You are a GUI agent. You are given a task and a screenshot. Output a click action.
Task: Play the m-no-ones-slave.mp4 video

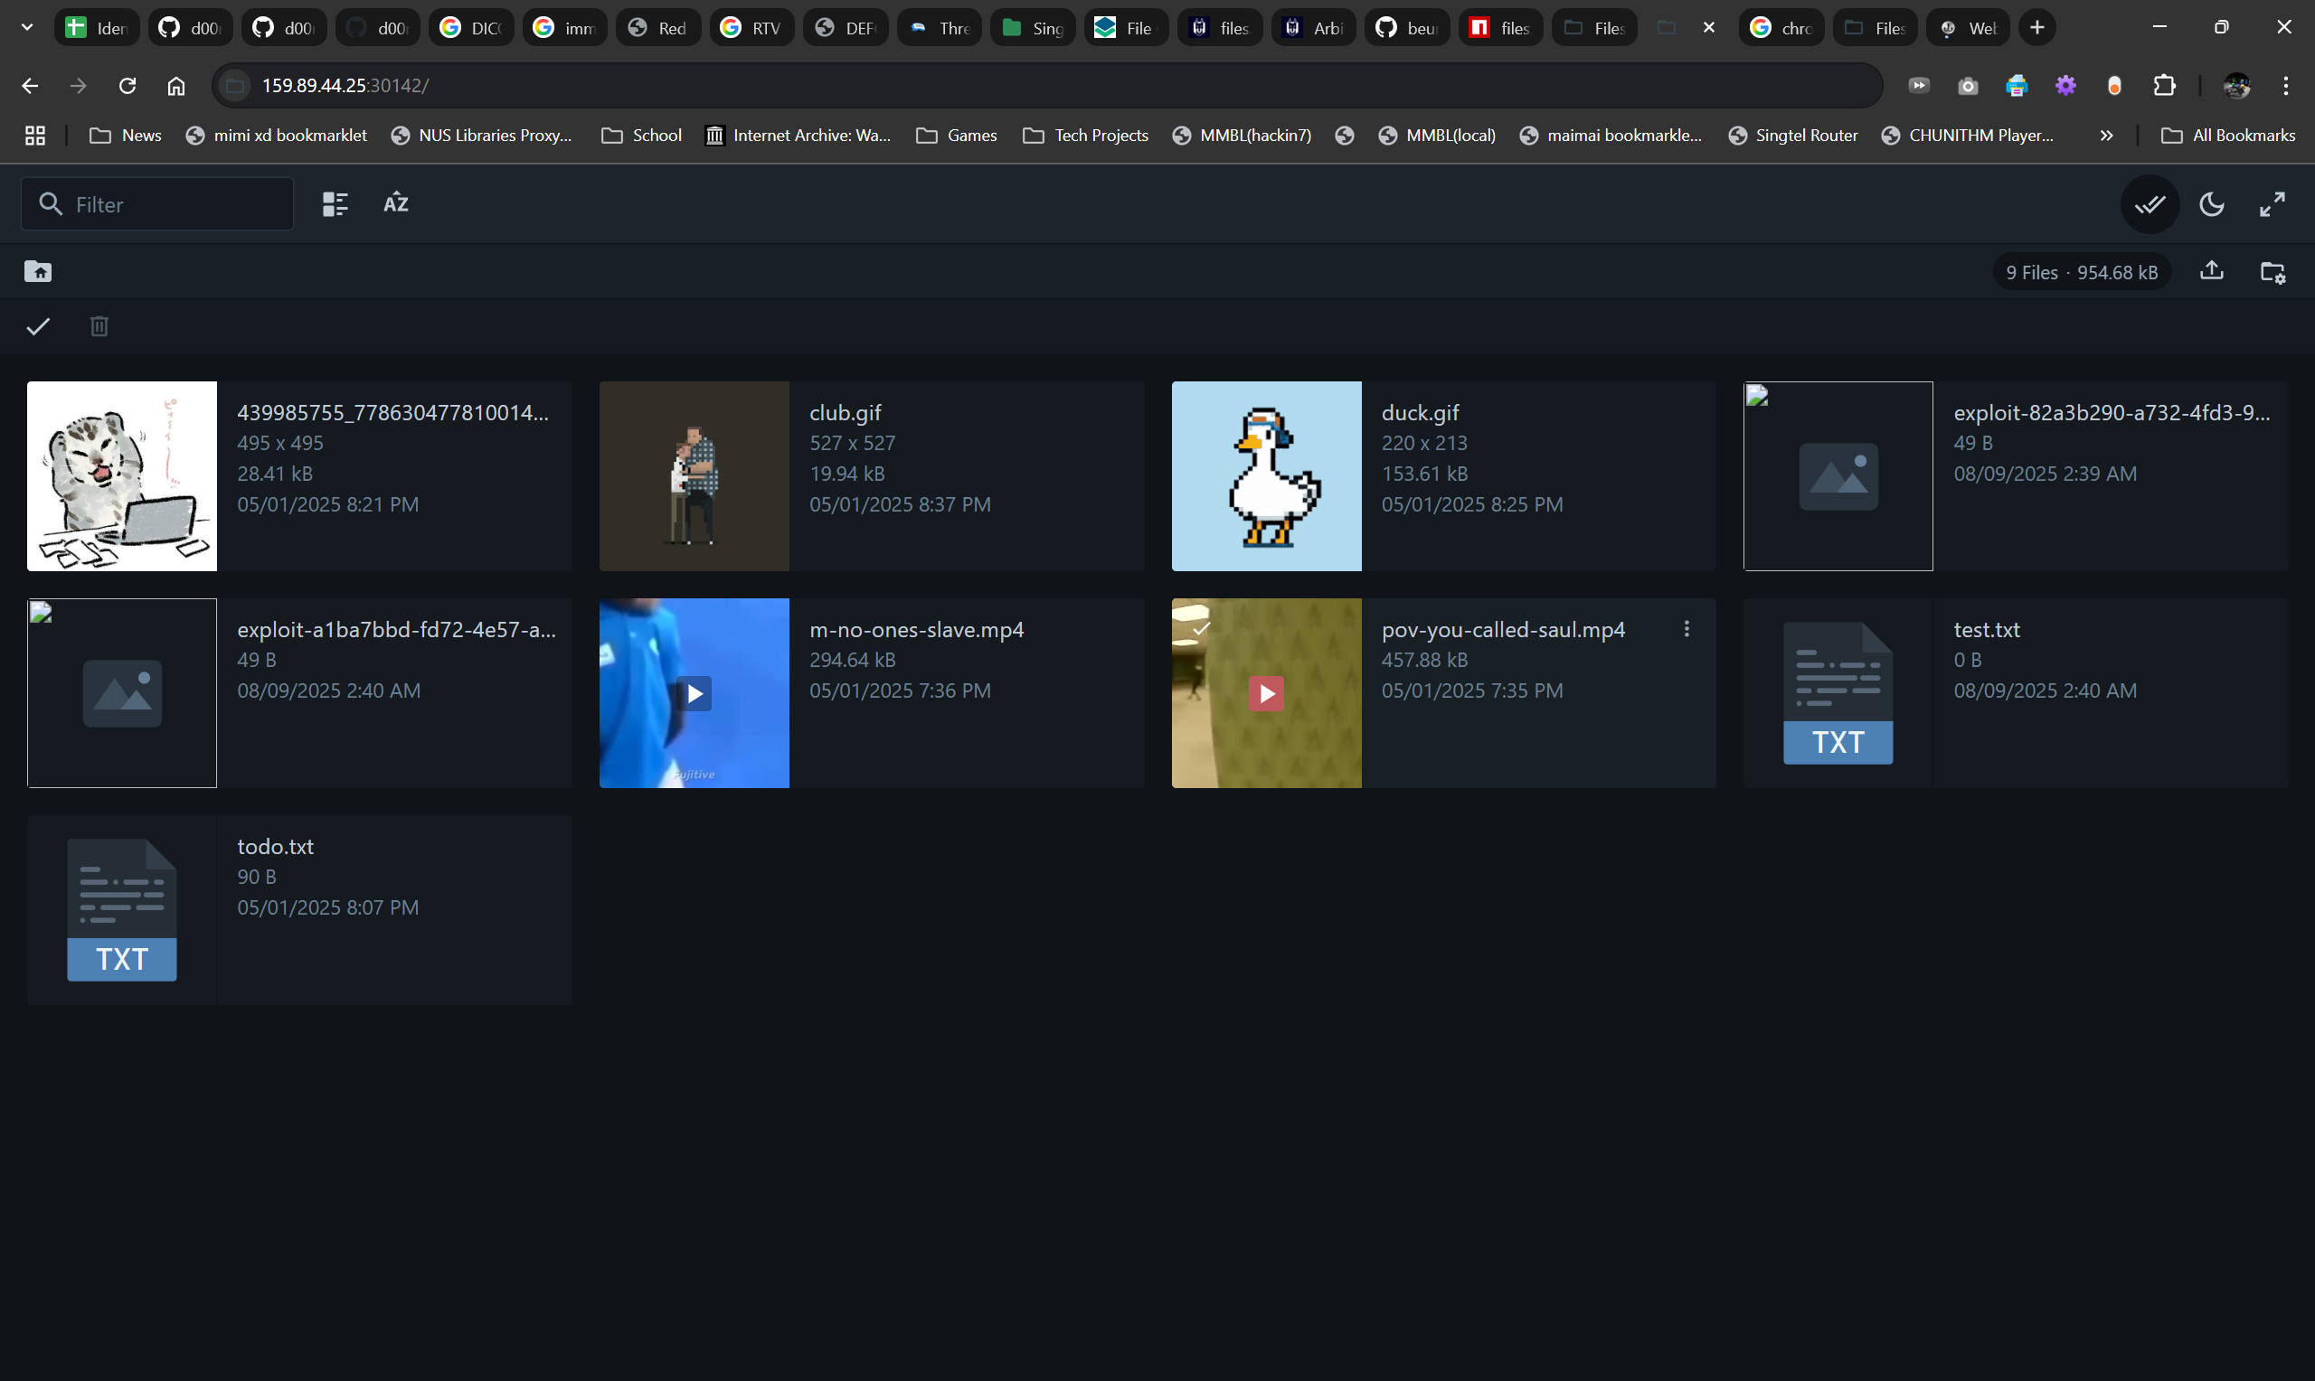694,693
